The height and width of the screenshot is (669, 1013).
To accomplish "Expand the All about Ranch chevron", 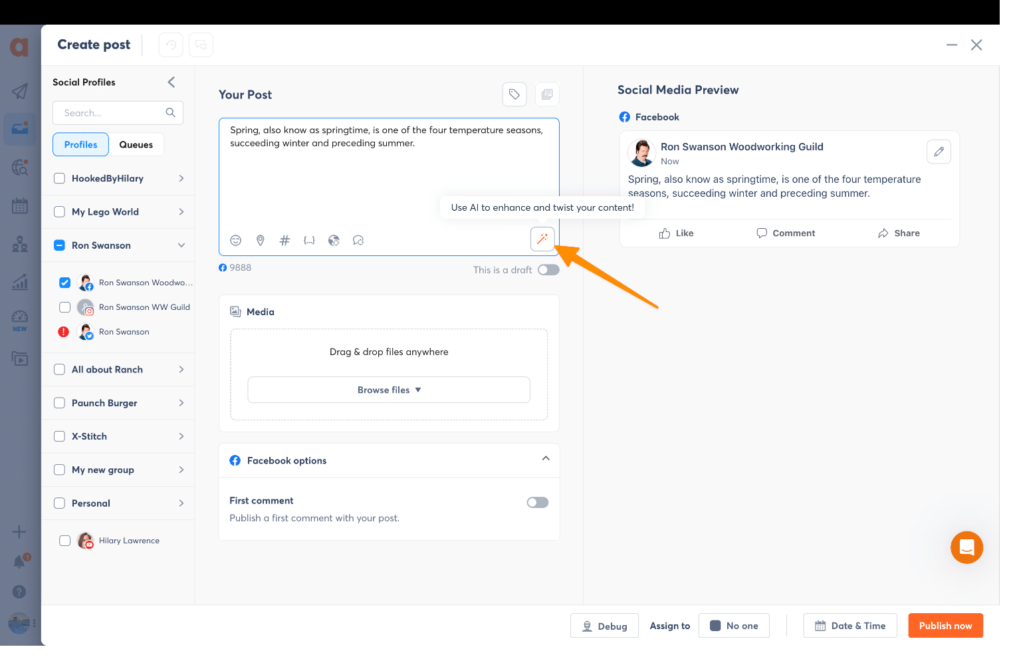I will [x=181, y=369].
